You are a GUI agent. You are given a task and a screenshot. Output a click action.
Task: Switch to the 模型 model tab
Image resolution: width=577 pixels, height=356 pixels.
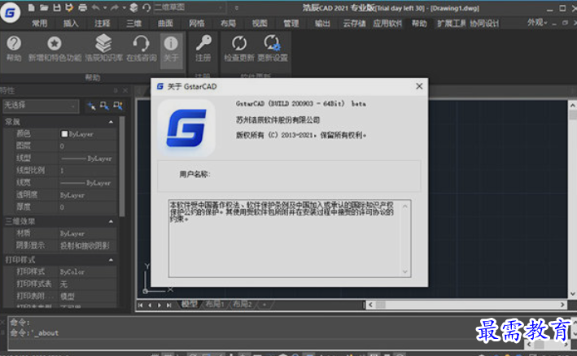[x=190, y=304]
